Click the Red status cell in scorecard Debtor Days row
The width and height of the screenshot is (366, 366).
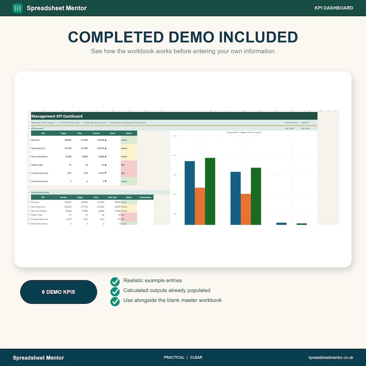click(x=129, y=165)
